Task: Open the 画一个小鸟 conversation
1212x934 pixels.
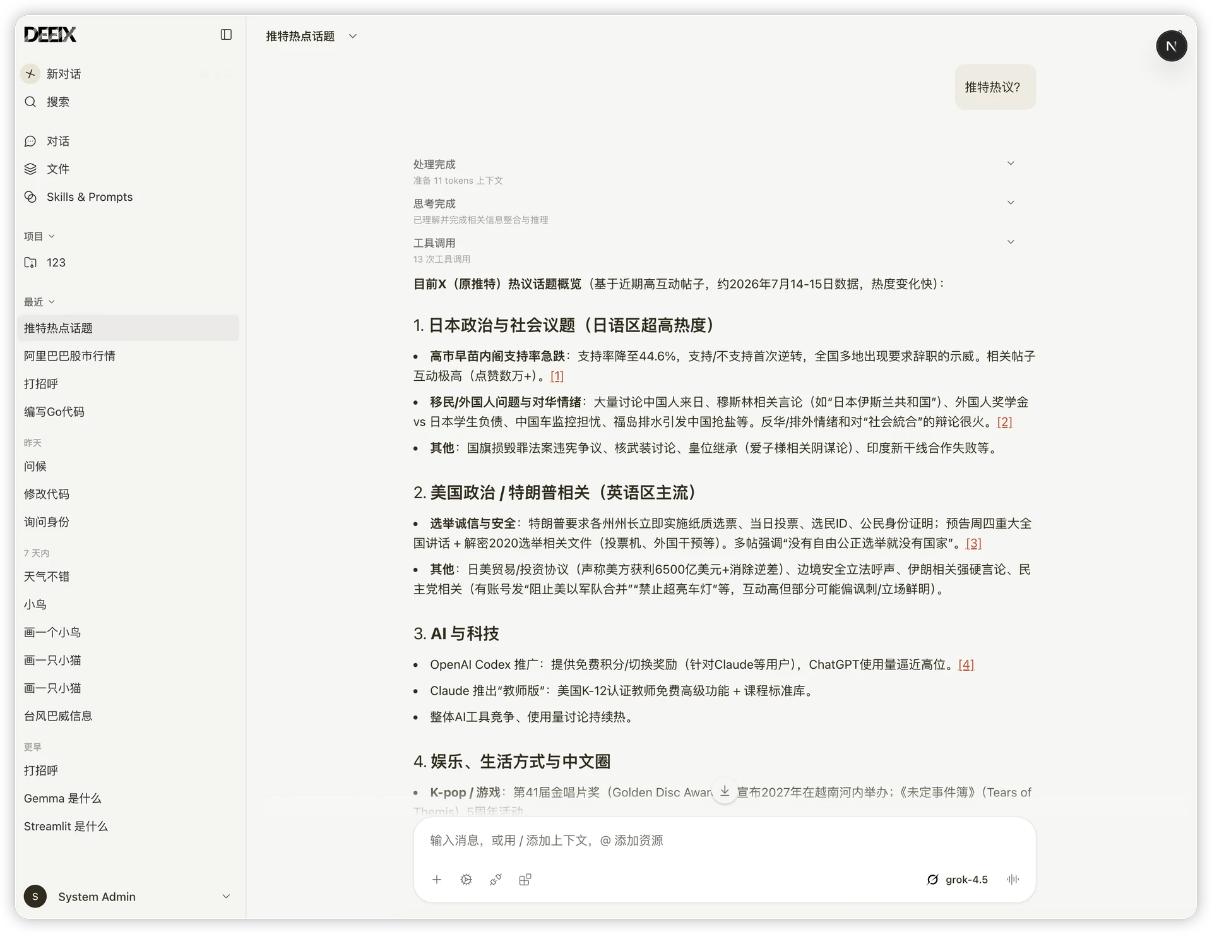Action: point(128,632)
